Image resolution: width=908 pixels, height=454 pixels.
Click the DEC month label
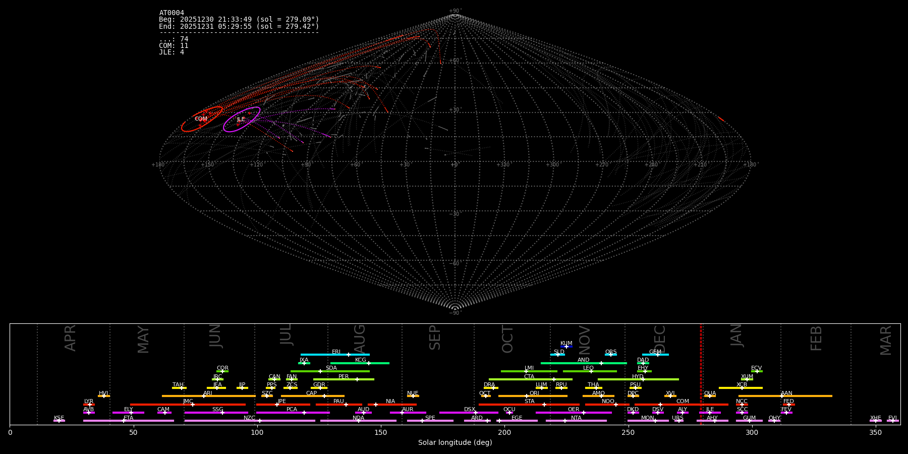pos(660,339)
